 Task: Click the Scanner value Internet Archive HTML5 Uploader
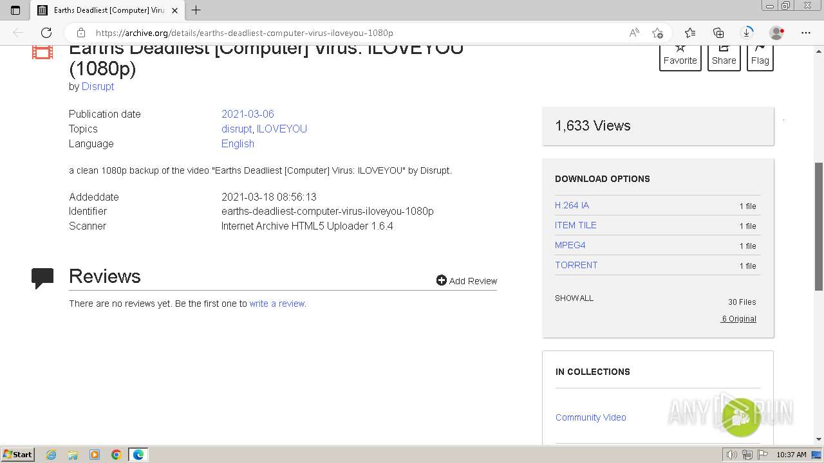click(307, 226)
